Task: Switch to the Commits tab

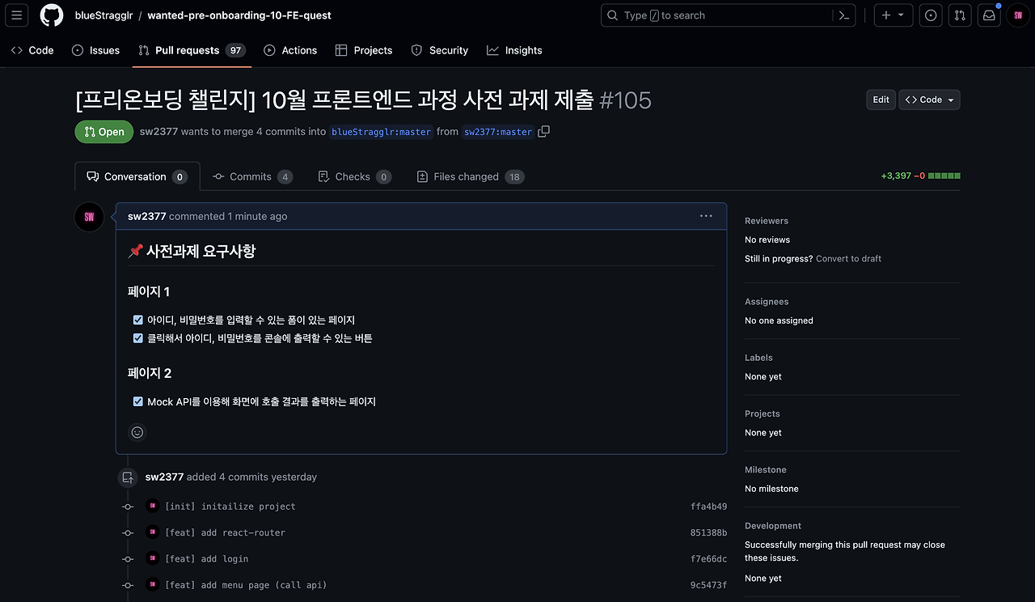Action: click(252, 176)
